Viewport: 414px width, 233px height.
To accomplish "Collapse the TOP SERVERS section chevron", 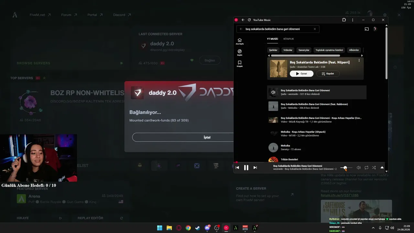I will click(x=44, y=78).
